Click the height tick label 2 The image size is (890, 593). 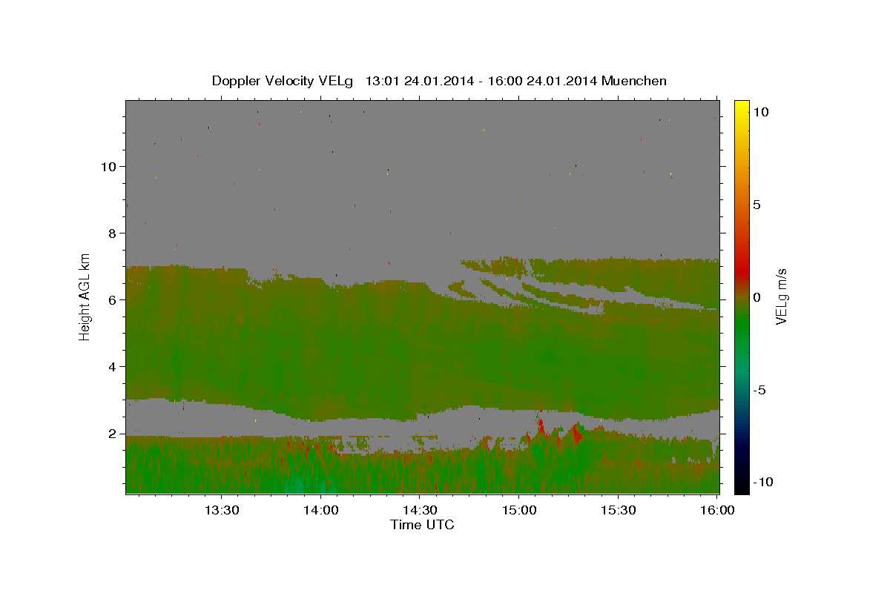point(112,434)
